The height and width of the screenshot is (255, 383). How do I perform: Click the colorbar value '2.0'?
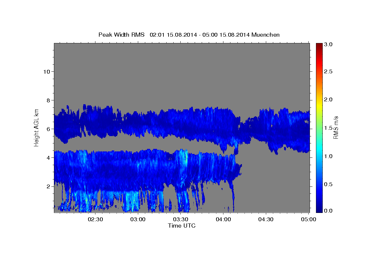coord(329,99)
